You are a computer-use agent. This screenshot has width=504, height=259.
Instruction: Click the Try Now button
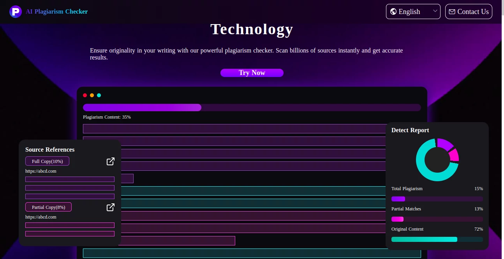click(252, 73)
